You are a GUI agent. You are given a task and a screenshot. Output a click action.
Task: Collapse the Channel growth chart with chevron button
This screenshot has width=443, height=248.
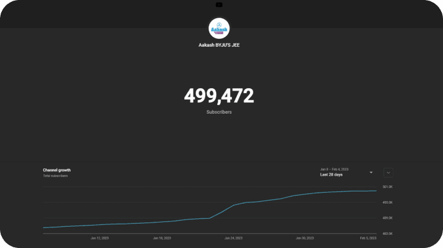(388, 173)
